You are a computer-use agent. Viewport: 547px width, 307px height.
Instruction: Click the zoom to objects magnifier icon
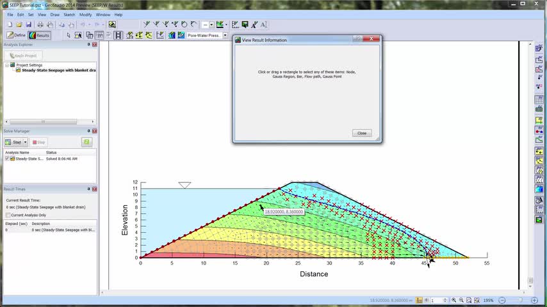[477, 300]
